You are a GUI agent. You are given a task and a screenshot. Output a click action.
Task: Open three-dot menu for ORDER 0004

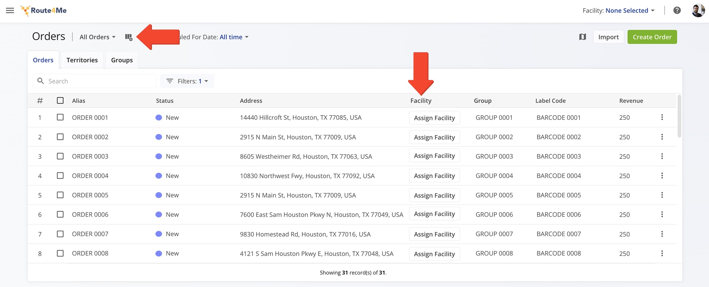click(x=662, y=176)
